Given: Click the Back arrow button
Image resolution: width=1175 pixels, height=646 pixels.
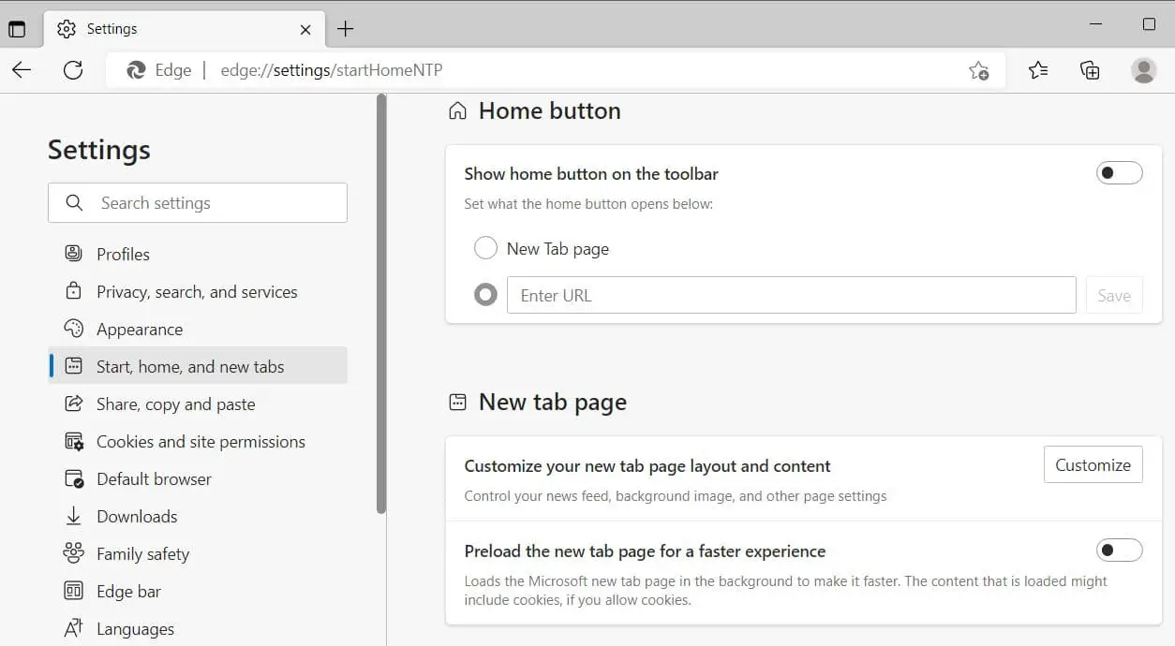Looking at the screenshot, I should pos(22,70).
